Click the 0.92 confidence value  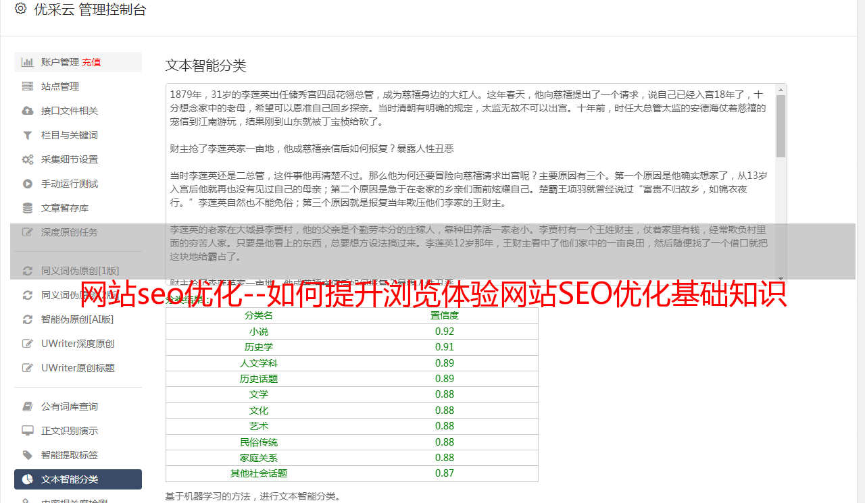click(x=445, y=332)
